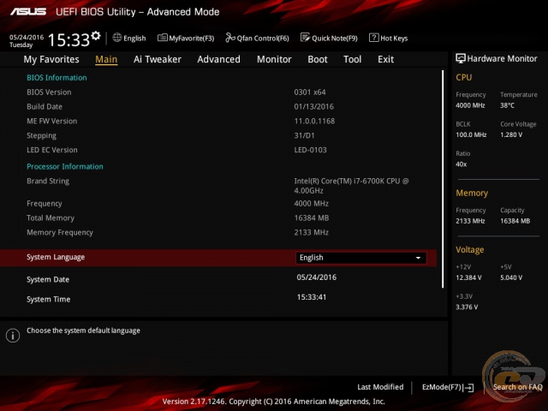The height and width of the screenshot is (411, 548).
Task: Go to the Monitor tab
Action: [x=274, y=59]
